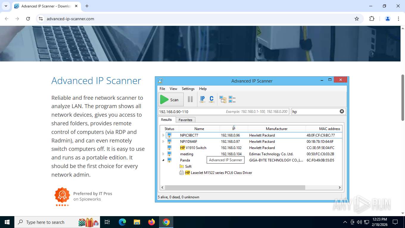Open the File menu
405x228 pixels.
point(162,89)
